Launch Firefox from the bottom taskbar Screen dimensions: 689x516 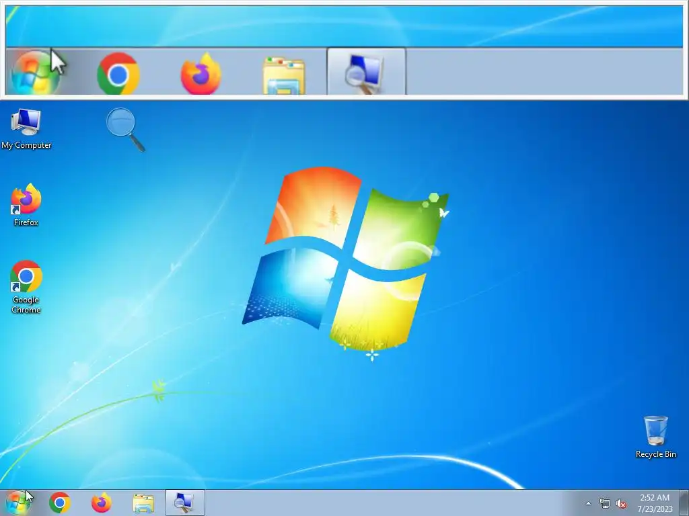[102, 503]
